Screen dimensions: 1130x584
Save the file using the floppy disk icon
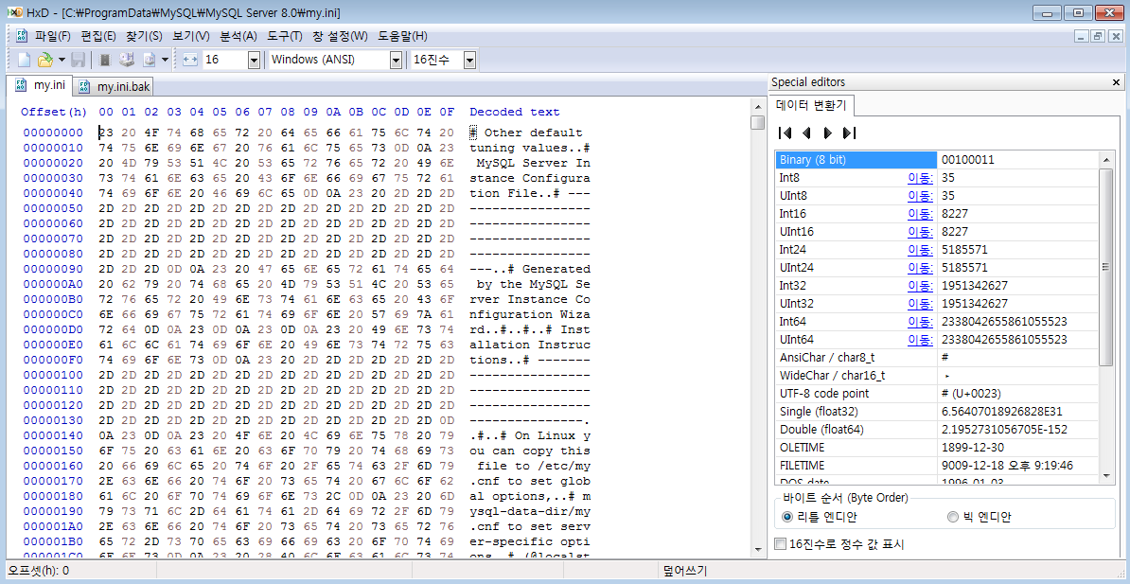[x=79, y=60]
